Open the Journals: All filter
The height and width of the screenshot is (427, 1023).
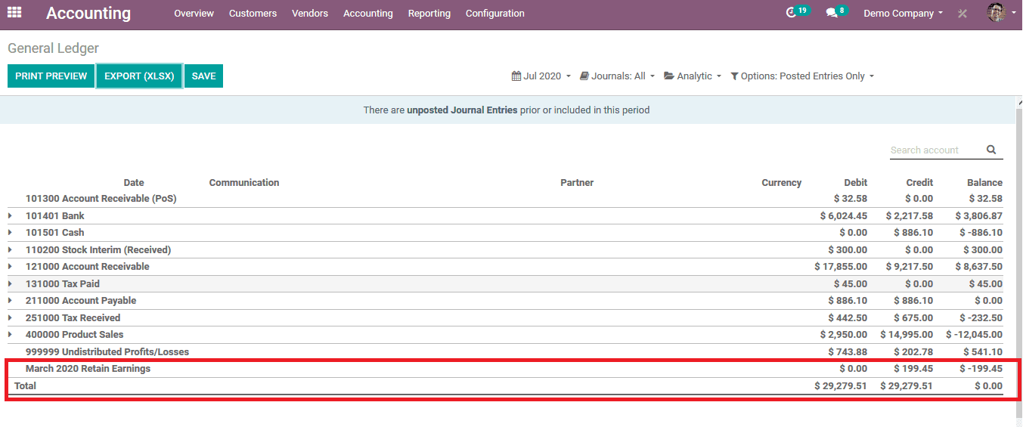617,76
